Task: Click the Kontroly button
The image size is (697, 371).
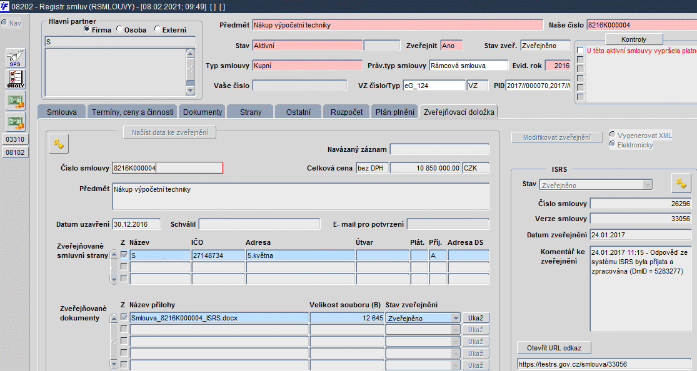Action: (633, 39)
